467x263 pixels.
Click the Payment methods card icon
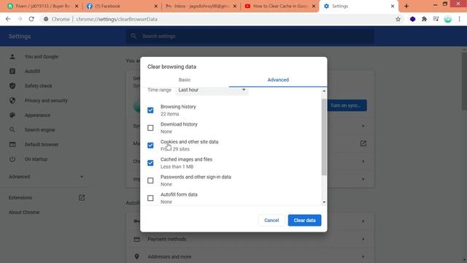tap(136, 239)
